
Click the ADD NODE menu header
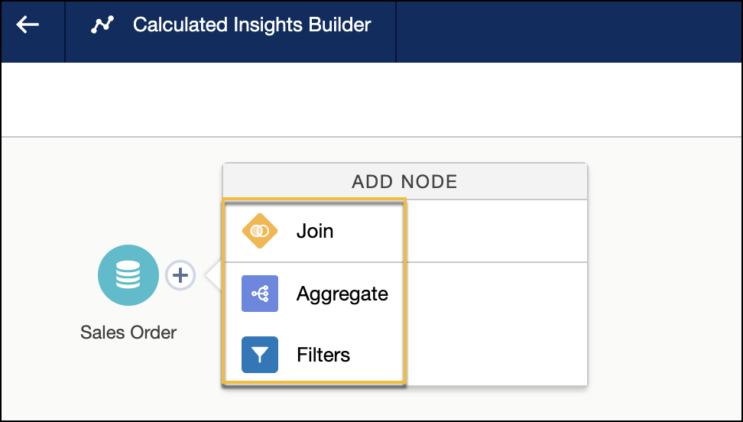click(x=404, y=182)
